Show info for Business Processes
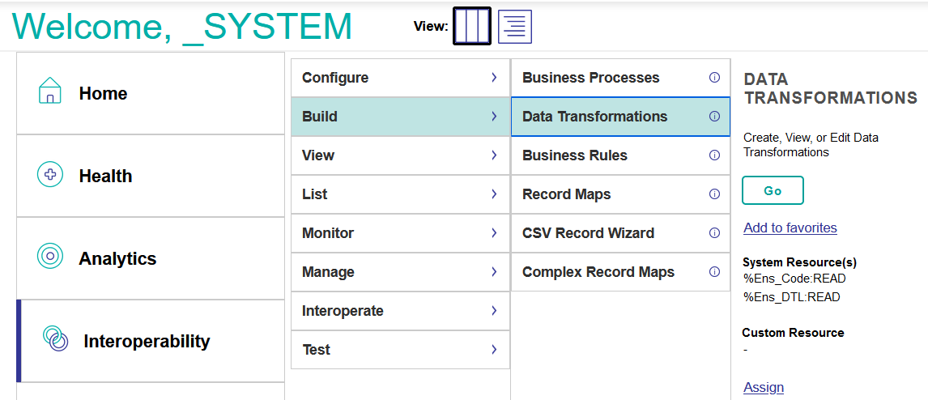The width and height of the screenshot is (928, 400). pos(714,78)
